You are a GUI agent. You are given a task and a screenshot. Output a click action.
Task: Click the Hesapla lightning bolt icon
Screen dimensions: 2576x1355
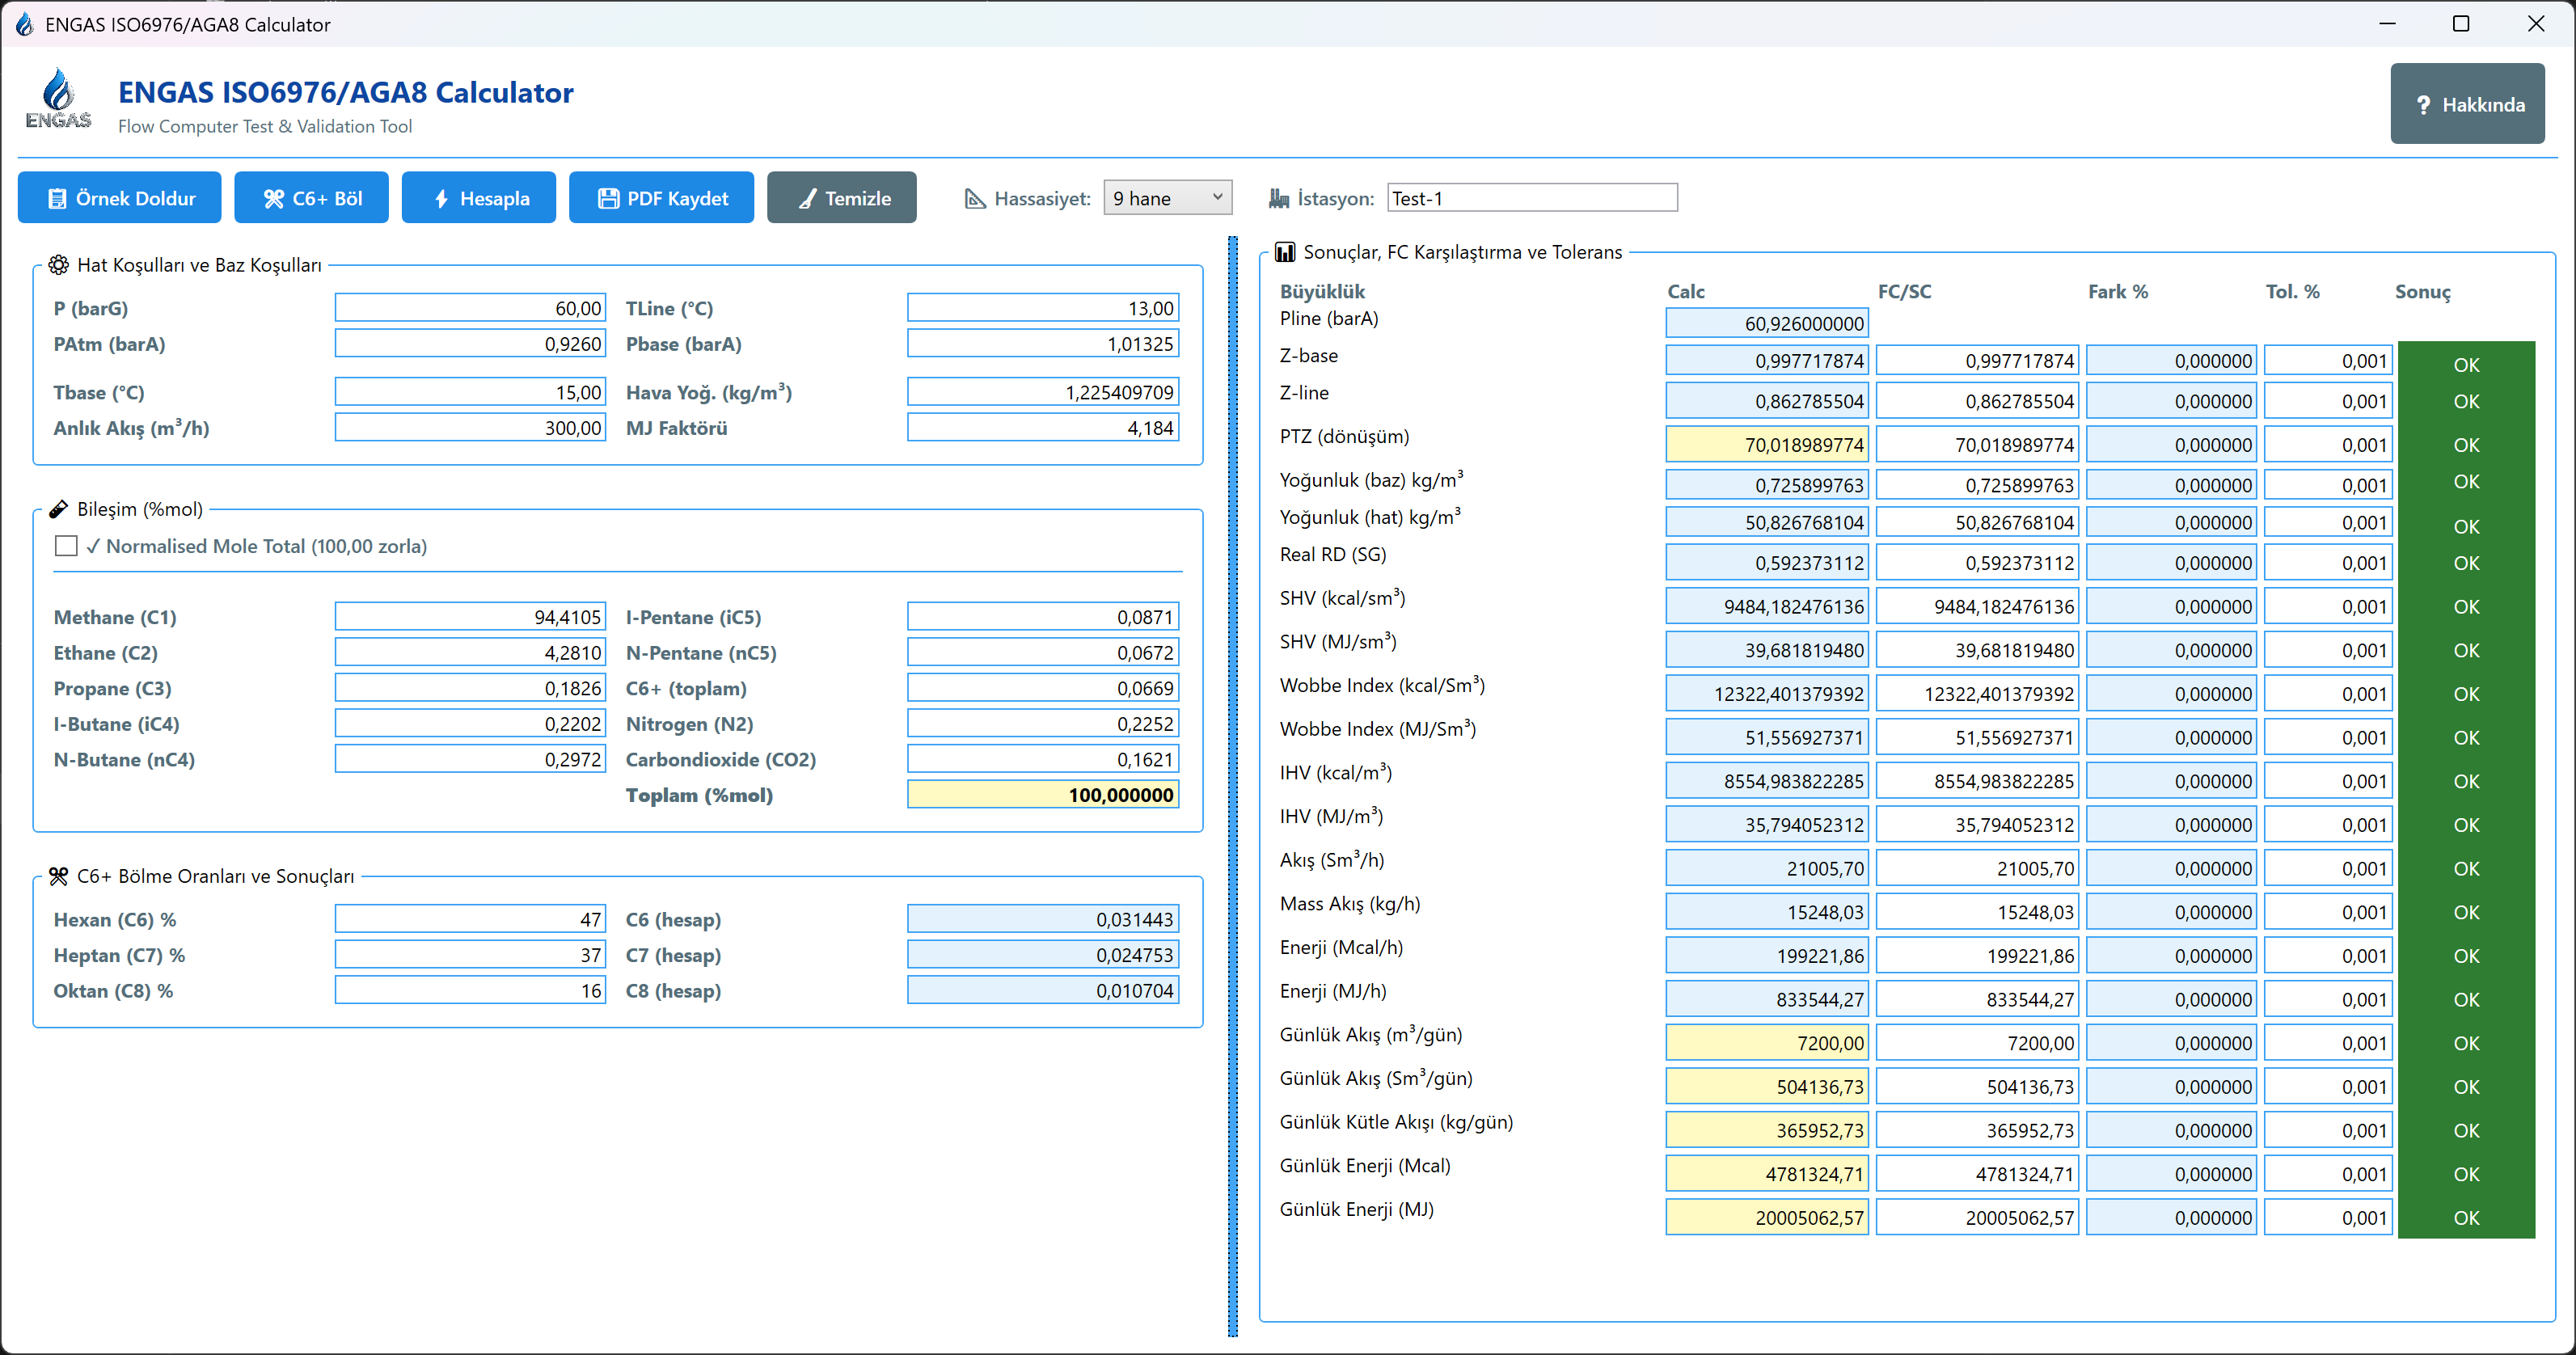pos(441,198)
